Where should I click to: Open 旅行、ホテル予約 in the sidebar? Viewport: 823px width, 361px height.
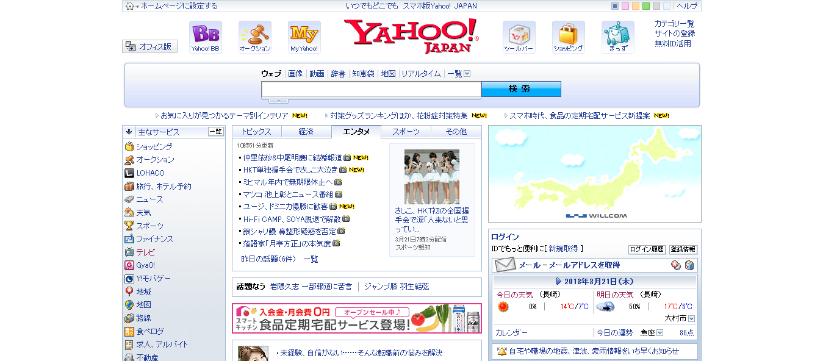point(164,186)
